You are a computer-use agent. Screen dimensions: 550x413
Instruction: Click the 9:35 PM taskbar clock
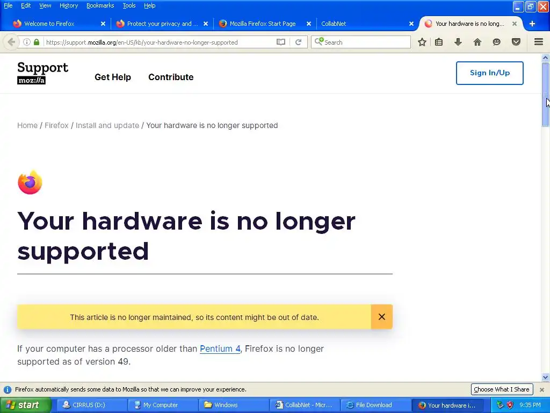coord(530,405)
